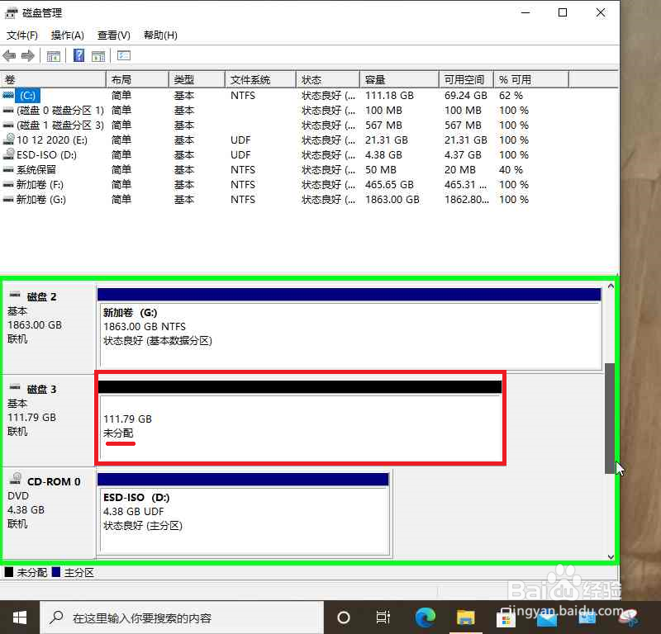Open Task View on the taskbar
661x634 pixels.
click(383, 617)
